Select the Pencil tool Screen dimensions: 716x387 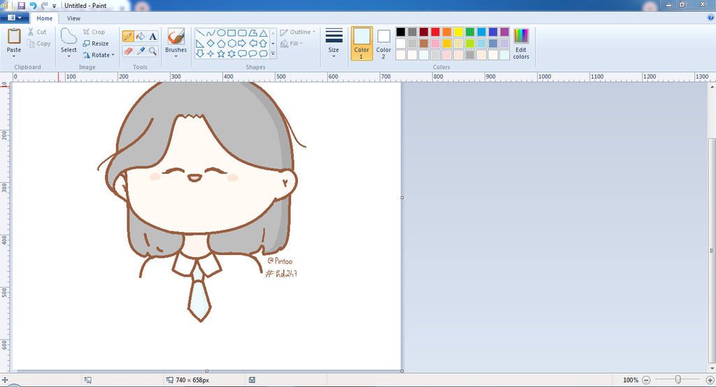point(129,36)
